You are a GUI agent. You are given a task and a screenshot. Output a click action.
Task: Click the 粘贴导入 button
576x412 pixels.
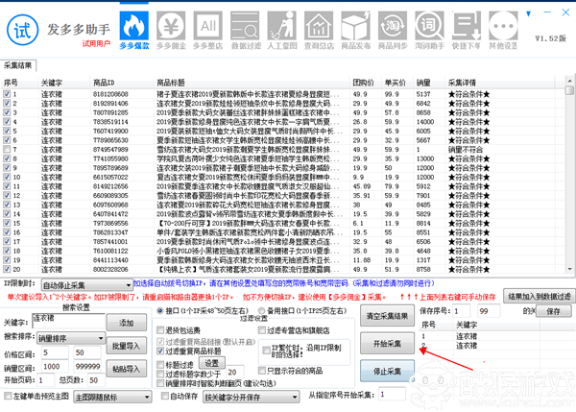[127, 369]
